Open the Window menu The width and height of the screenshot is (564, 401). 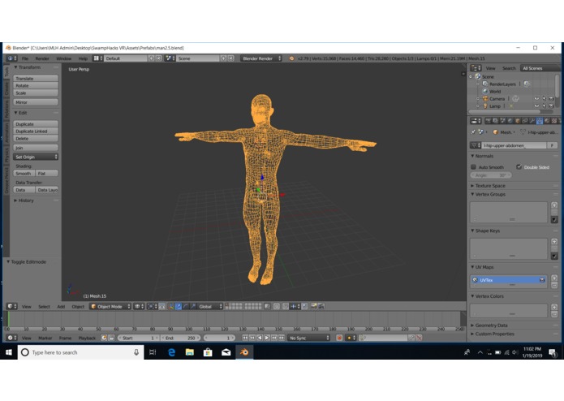63,58
